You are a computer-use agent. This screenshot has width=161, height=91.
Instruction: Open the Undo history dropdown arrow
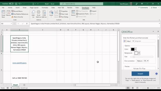pyautogui.click(x=21, y=4)
